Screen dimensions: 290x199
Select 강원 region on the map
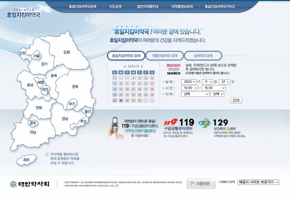(67, 52)
